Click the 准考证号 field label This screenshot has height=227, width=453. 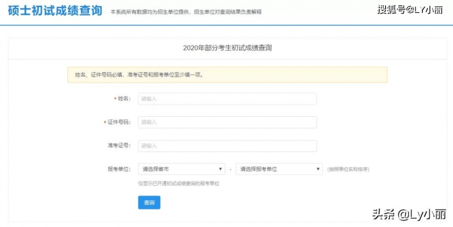click(x=119, y=146)
